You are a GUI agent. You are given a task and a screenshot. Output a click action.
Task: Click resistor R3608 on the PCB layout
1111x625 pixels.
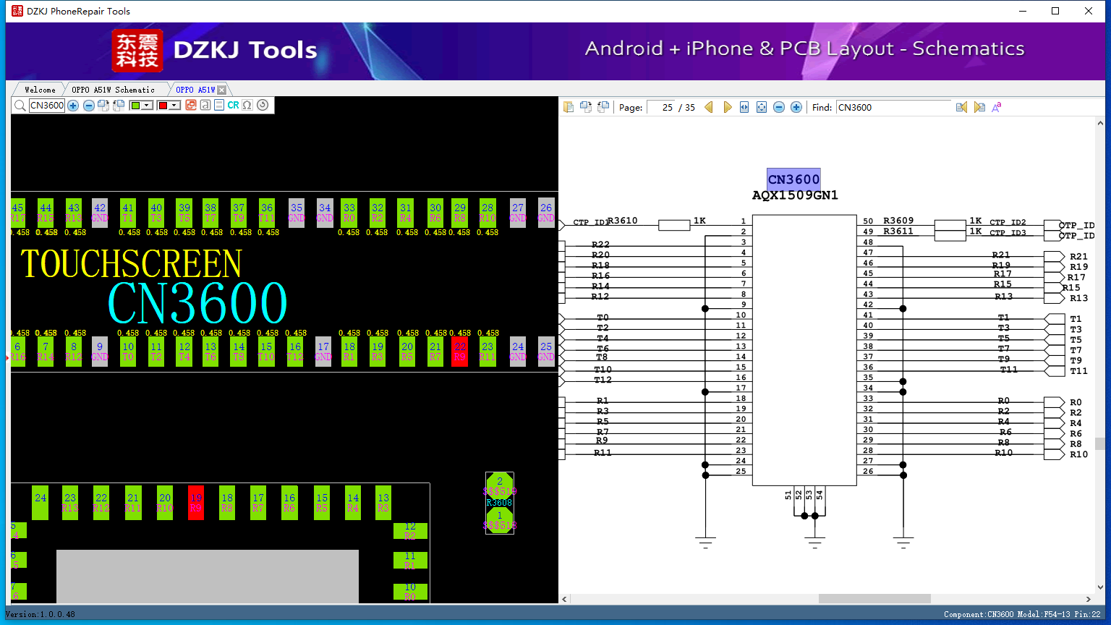click(499, 503)
